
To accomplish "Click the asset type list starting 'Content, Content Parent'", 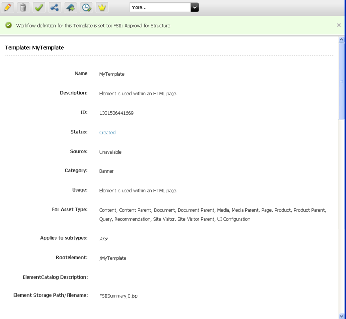I will (212, 215).
